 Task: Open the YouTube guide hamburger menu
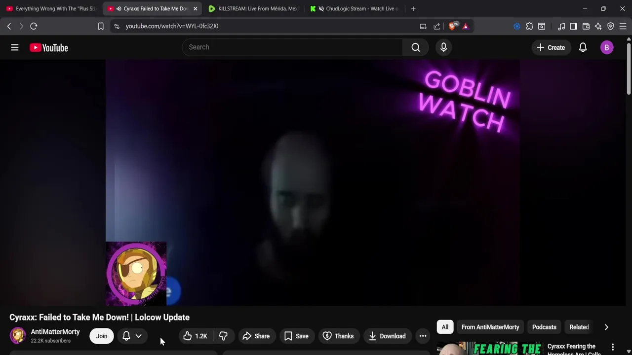tap(15, 47)
